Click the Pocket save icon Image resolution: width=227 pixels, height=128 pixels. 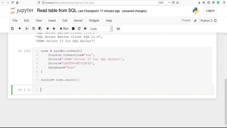click(x=173, y=2)
